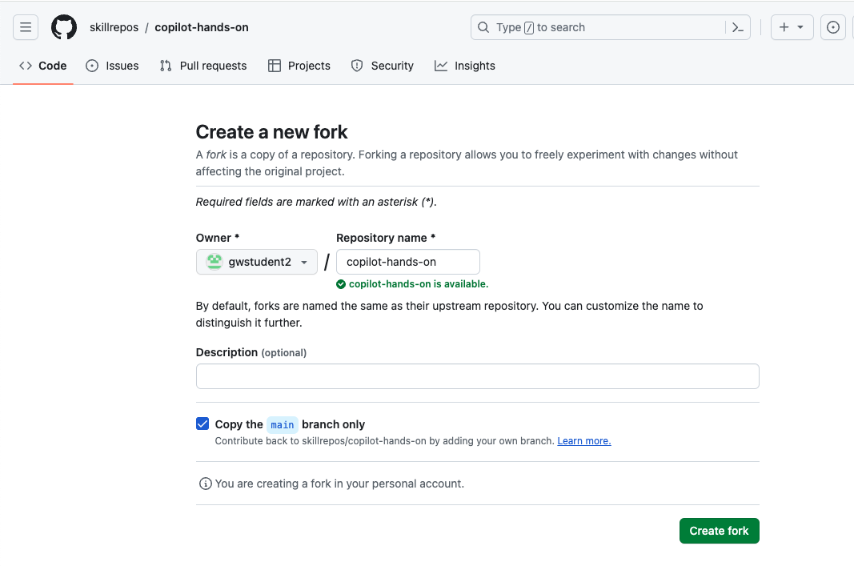Click the GitHub Octocat logo
The width and height of the screenshot is (854, 566).
click(64, 27)
